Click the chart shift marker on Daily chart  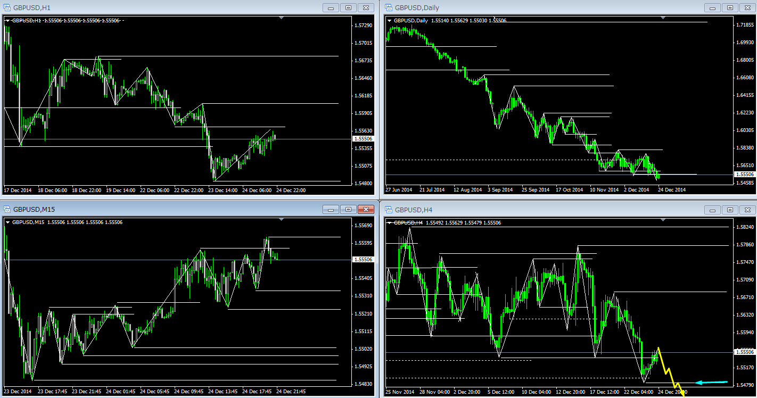tap(663, 18)
